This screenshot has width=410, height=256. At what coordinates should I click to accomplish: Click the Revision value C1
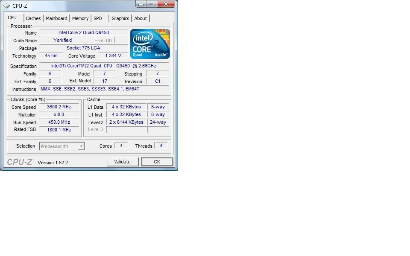point(158,81)
